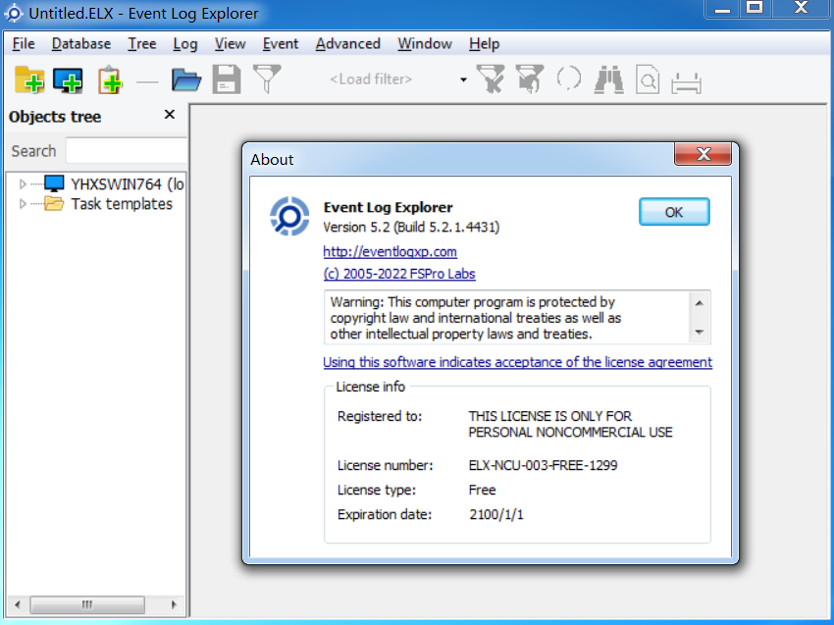Close the Objects tree panel
This screenshot has width=834, height=625.
[x=169, y=115]
